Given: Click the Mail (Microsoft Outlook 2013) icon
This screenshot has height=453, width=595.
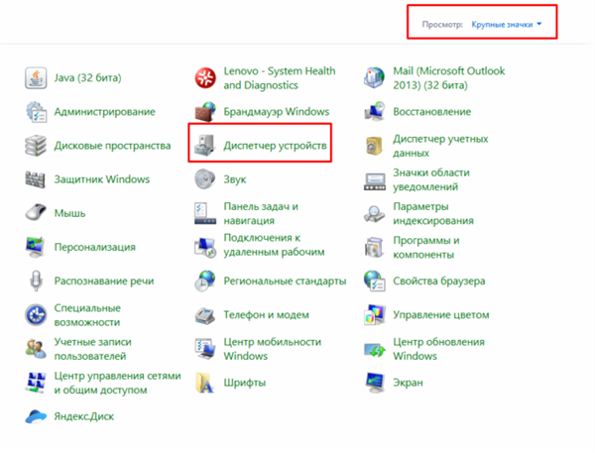Looking at the screenshot, I should click(375, 77).
